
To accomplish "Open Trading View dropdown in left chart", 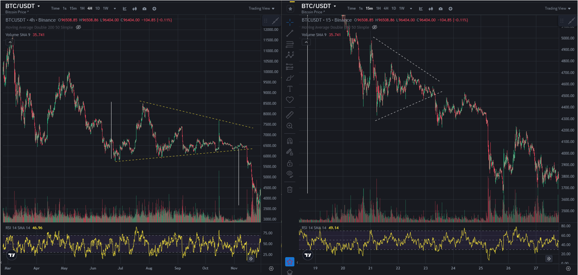I will pyautogui.click(x=262, y=8).
